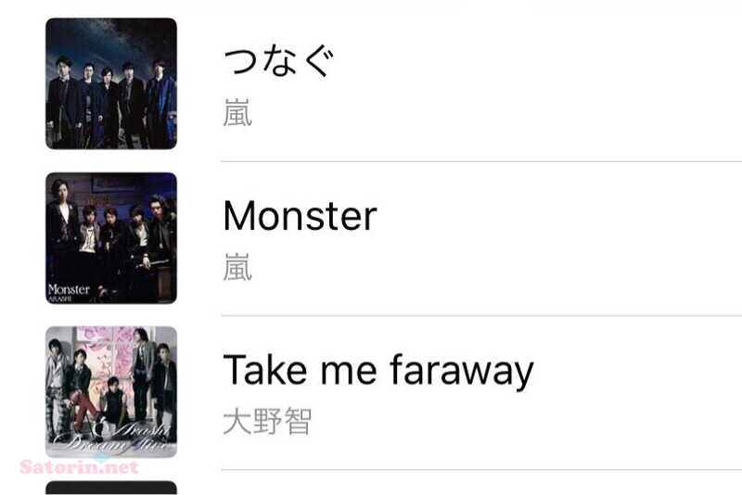Screen dimensions: 742x495
Task: Open artist 大野智
Action: pyautogui.click(x=267, y=421)
